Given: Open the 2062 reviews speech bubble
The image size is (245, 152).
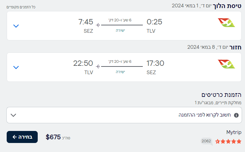Looking at the screenshot, I should (x=207, y=141).
